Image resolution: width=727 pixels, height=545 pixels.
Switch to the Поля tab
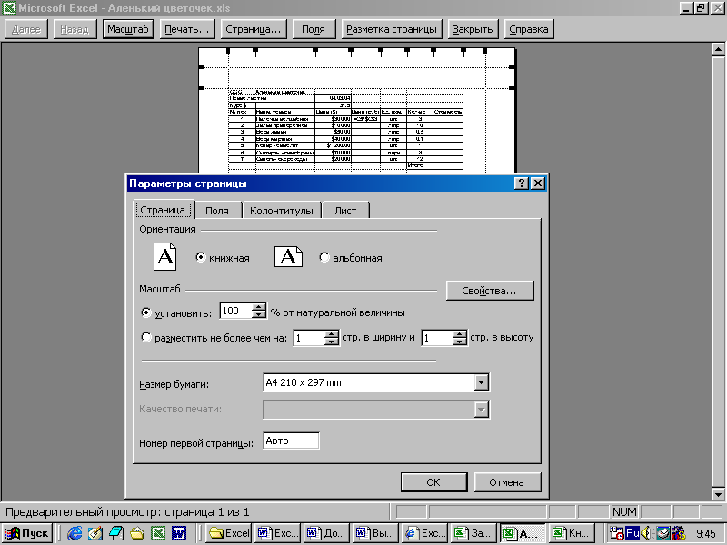click(x=217, y=211)
